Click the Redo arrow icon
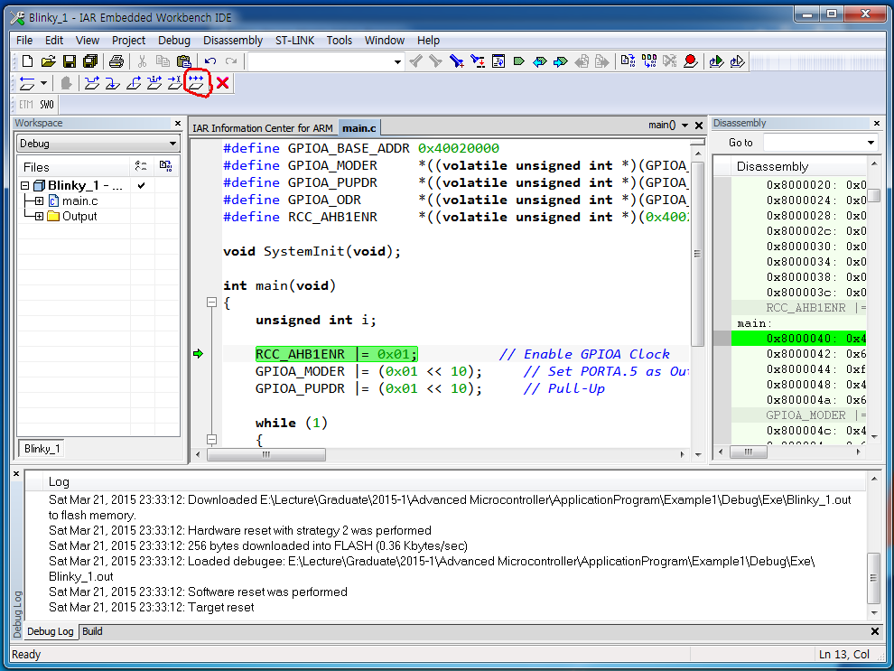The height and width of the screenshot is (671, 894). 231,61
